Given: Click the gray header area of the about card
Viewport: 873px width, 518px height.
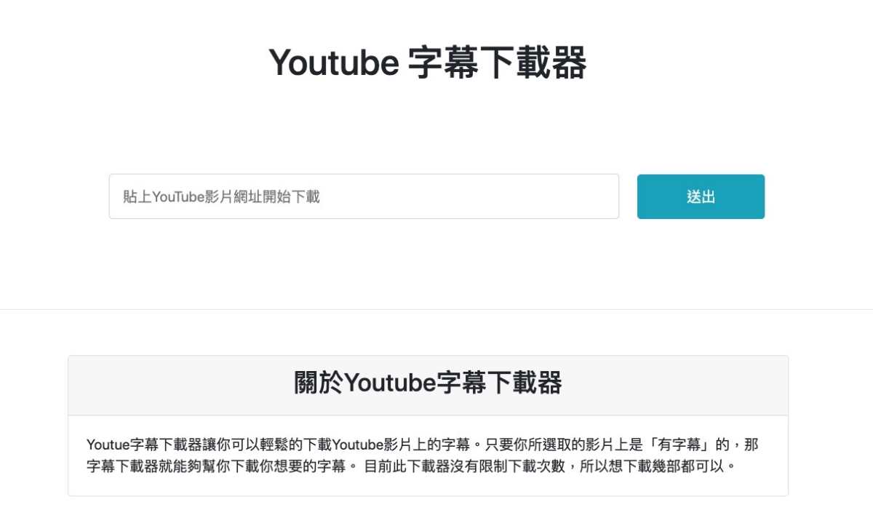Looking at the screenshot, I should point(428,386).
